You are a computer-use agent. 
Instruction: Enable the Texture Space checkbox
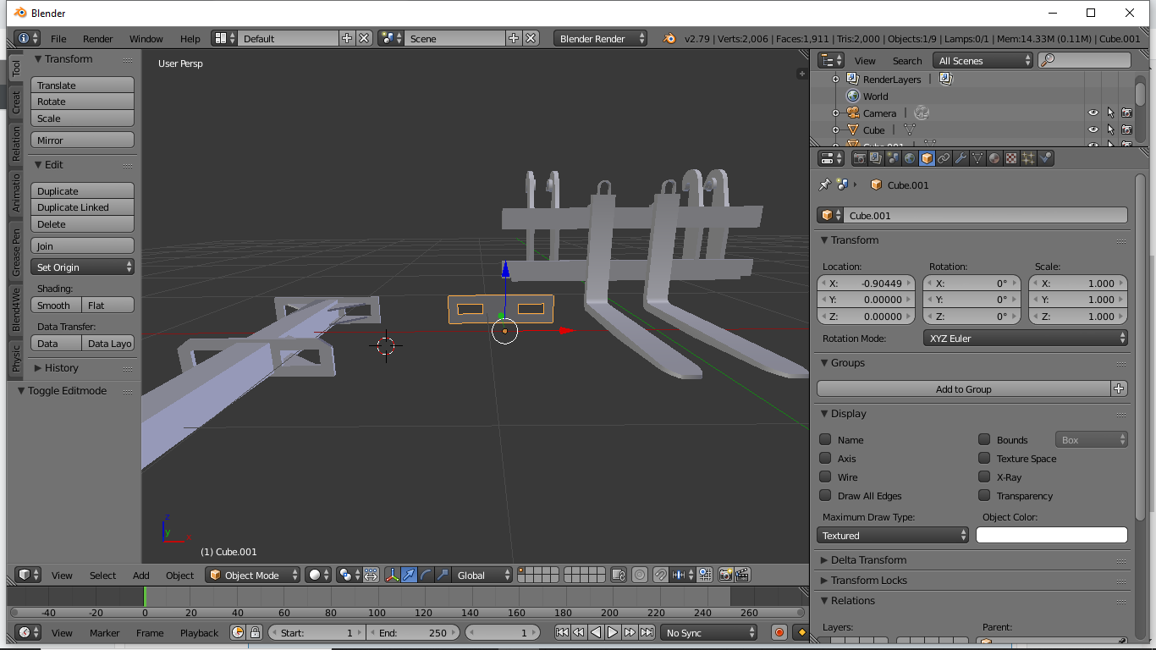click(x=984, y=458)
